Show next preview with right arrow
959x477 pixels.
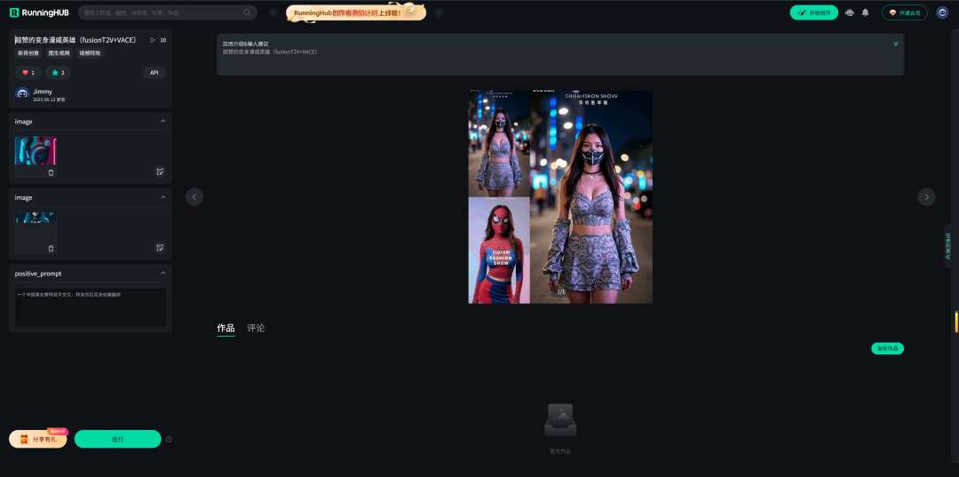point(926,197)
